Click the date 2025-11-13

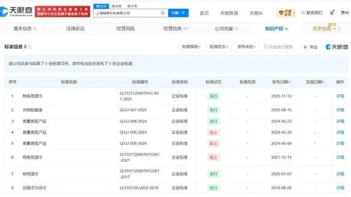[x=281, y=96]
